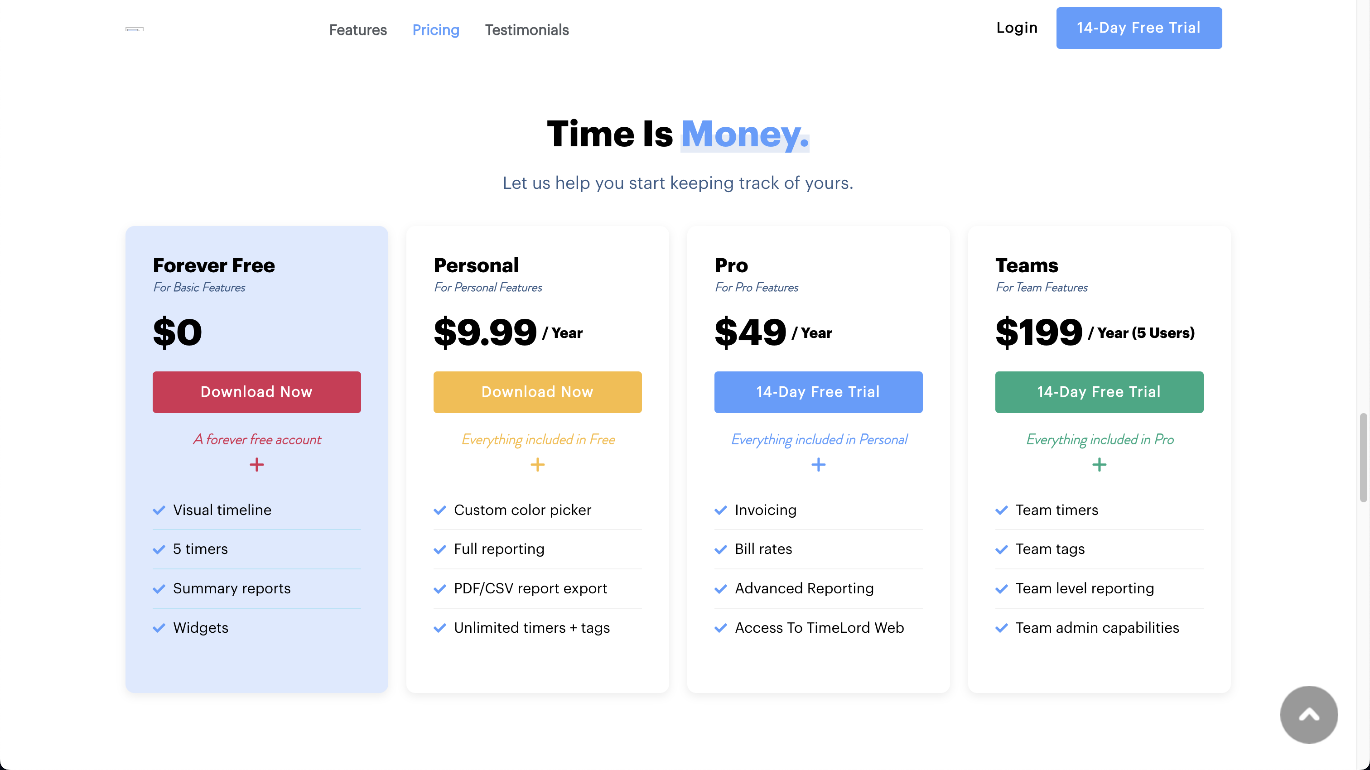Click checkmark beside Visual timeline feature
The height and width of the screenshot is (770, 1370).
pos(159,510)
